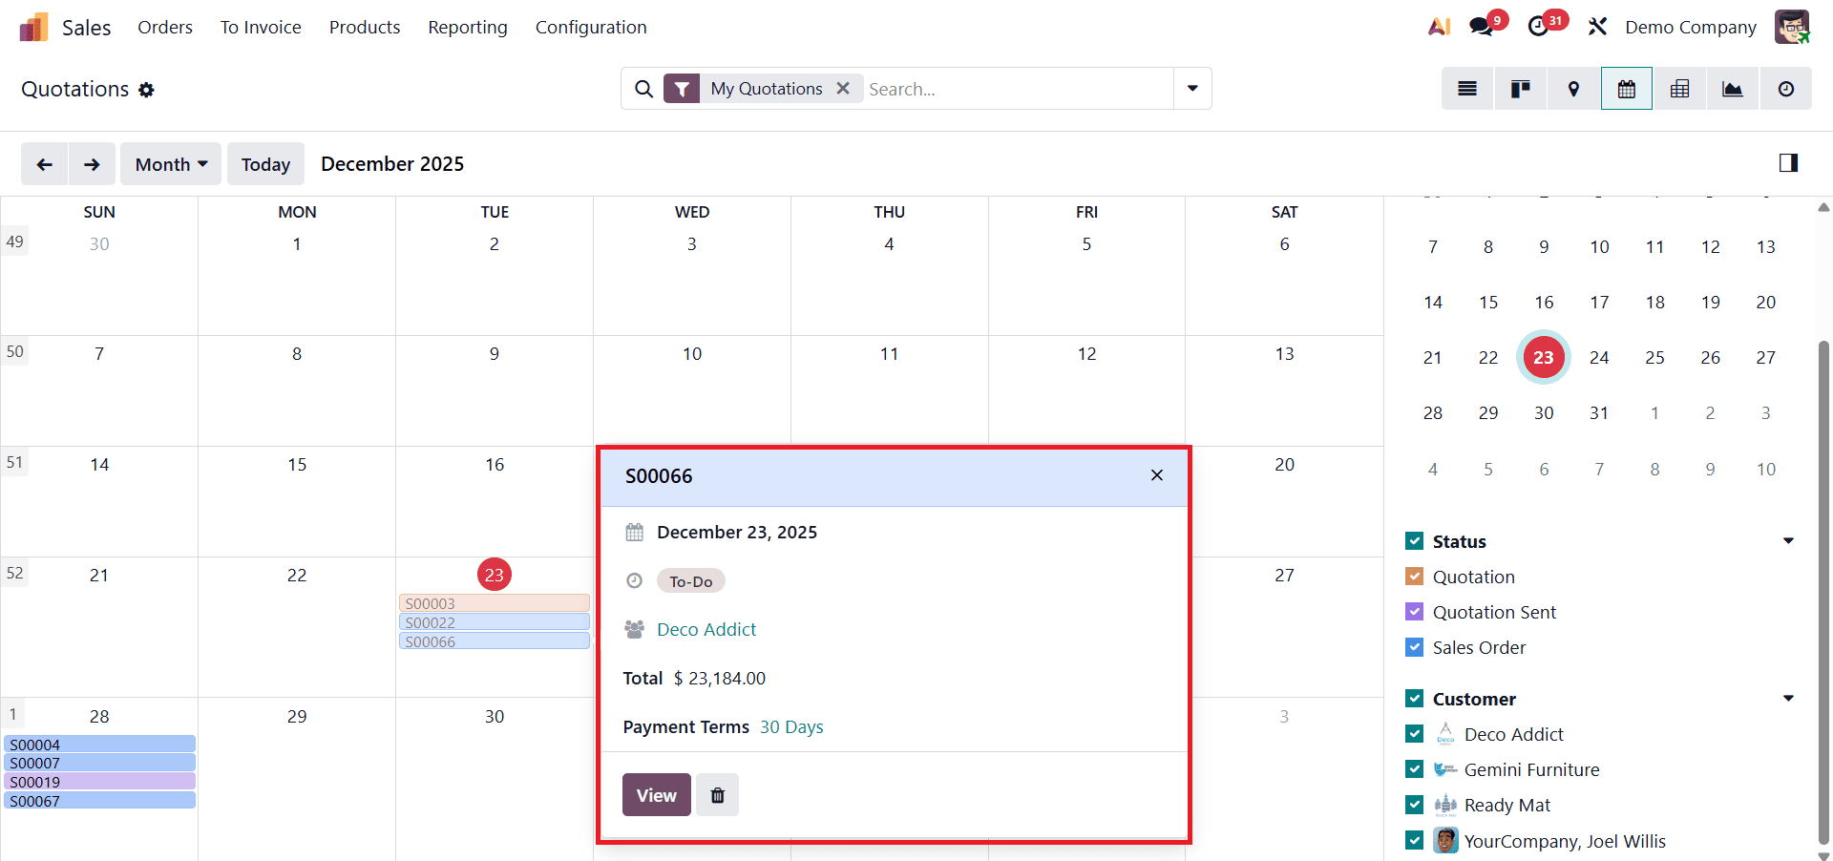This screenshot has width=1833, height=861.
Task: Switch to the Graph view
Action: tap(1732, 88)
